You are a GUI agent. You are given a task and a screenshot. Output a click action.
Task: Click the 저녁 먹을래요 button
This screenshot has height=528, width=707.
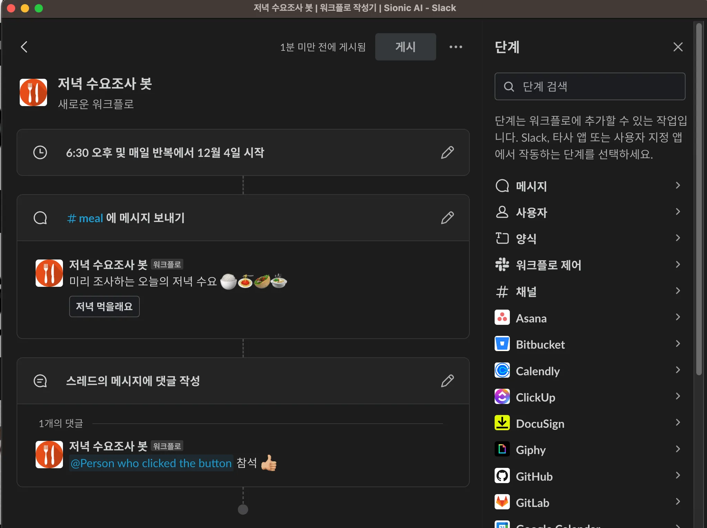[x=104, y=307]
